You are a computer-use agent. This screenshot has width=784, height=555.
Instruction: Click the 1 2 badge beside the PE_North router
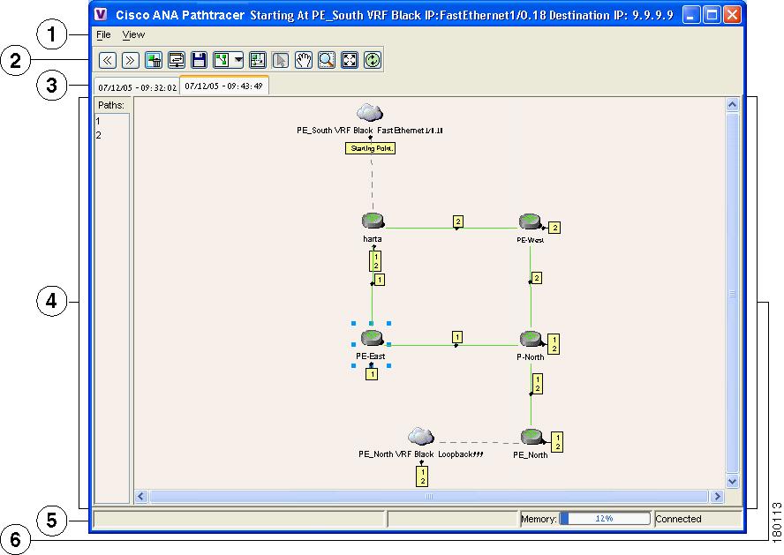(557, 442)
